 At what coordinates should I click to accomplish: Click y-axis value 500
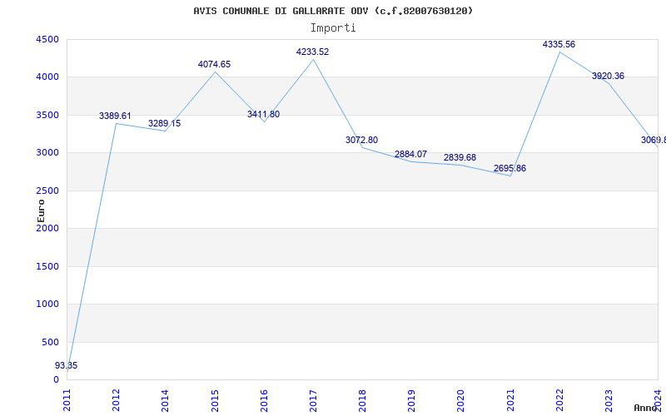(50, 342)
